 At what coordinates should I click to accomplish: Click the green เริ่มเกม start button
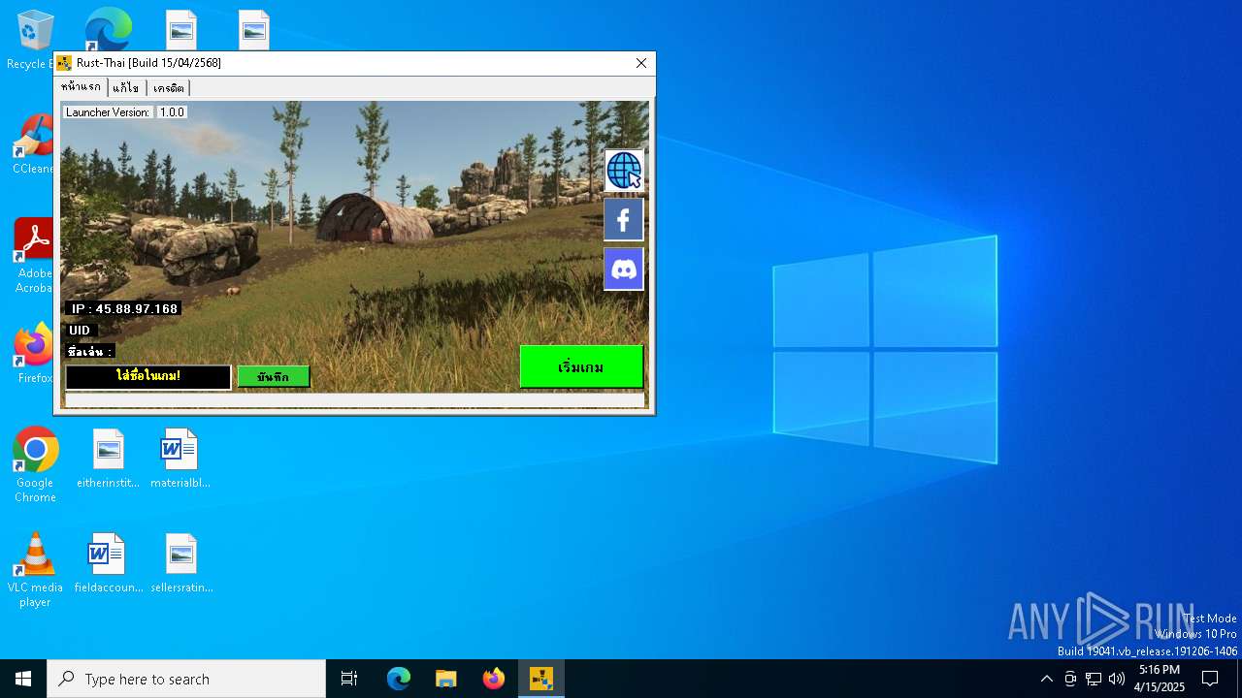pyautogui.click(x=581, y=367)
